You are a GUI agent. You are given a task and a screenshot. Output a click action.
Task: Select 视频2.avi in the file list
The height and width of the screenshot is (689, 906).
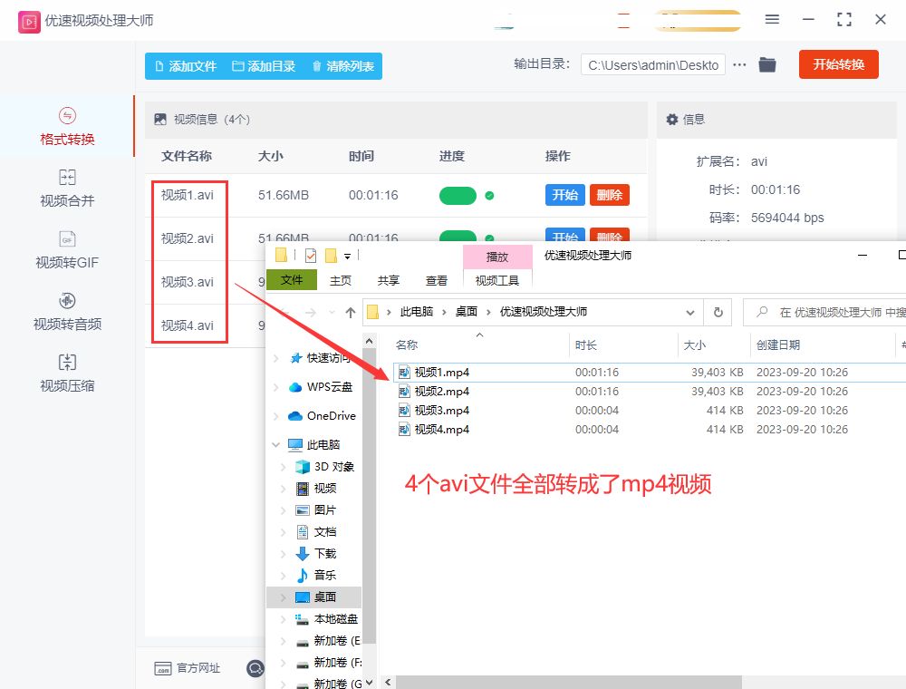click(188, 238)
